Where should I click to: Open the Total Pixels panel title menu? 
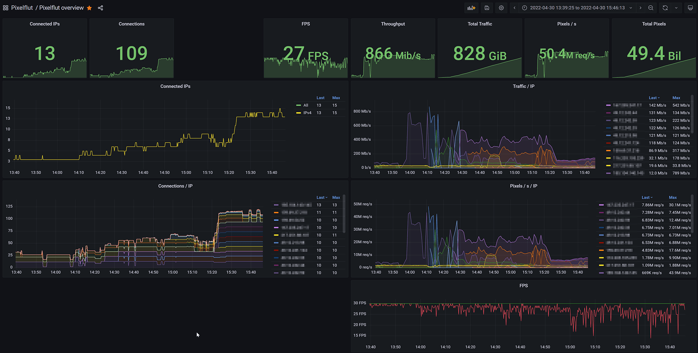(654, 24)
